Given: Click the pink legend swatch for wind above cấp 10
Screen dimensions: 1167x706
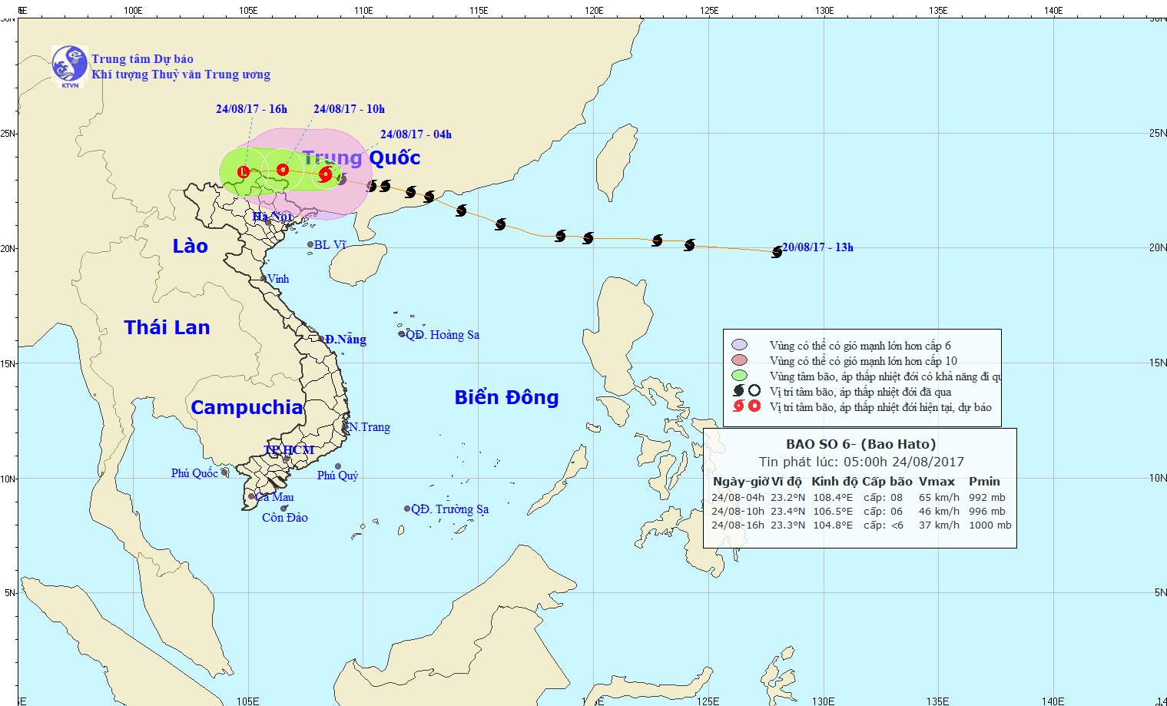Looking at the screenshot, I should point(740,360).
